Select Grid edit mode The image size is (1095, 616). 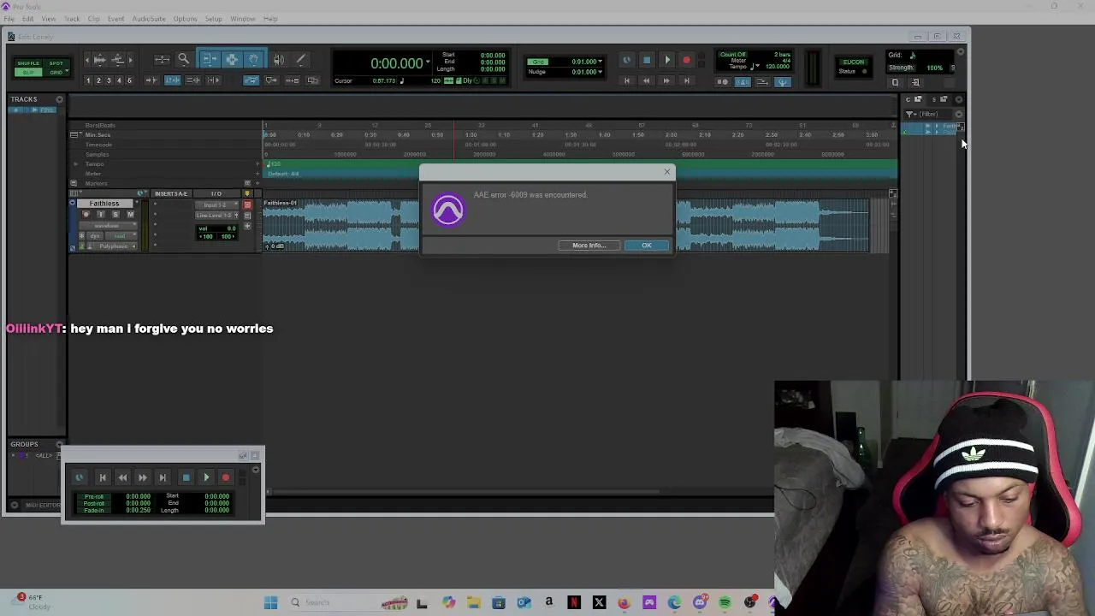pos(56,72)
